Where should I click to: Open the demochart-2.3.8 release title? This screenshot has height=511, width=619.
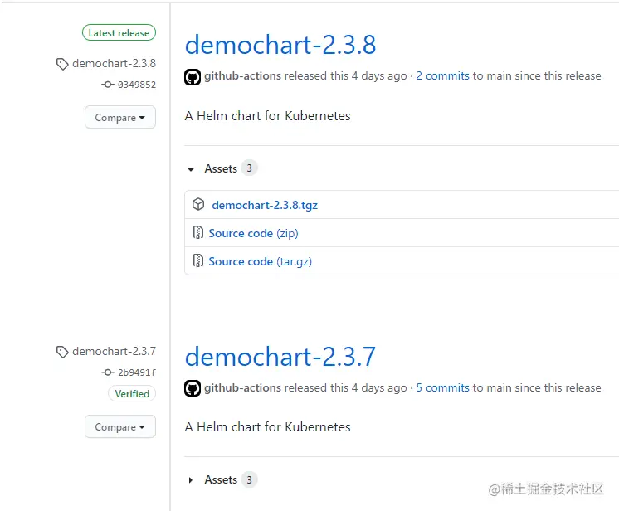(x=280, y=44)
